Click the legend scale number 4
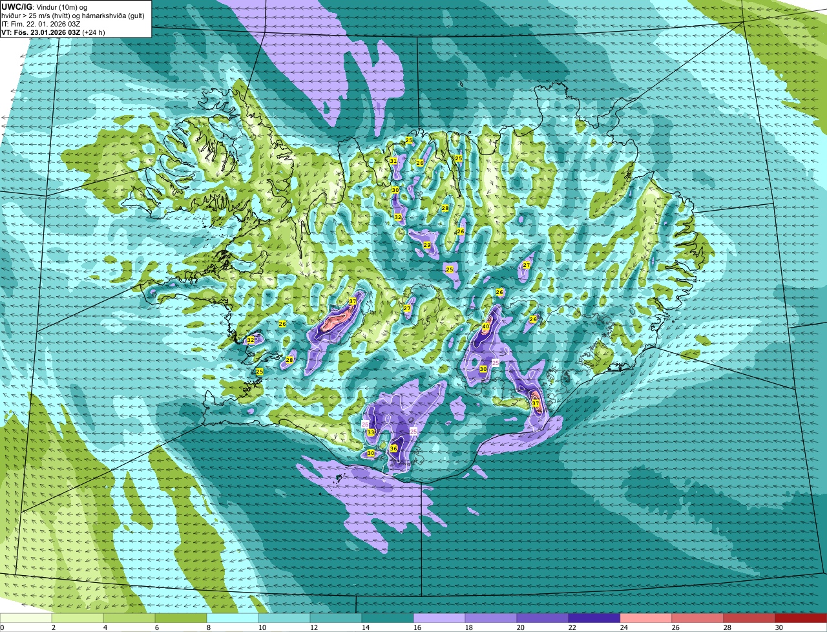The image size is (827, 632). pos(105,627)
